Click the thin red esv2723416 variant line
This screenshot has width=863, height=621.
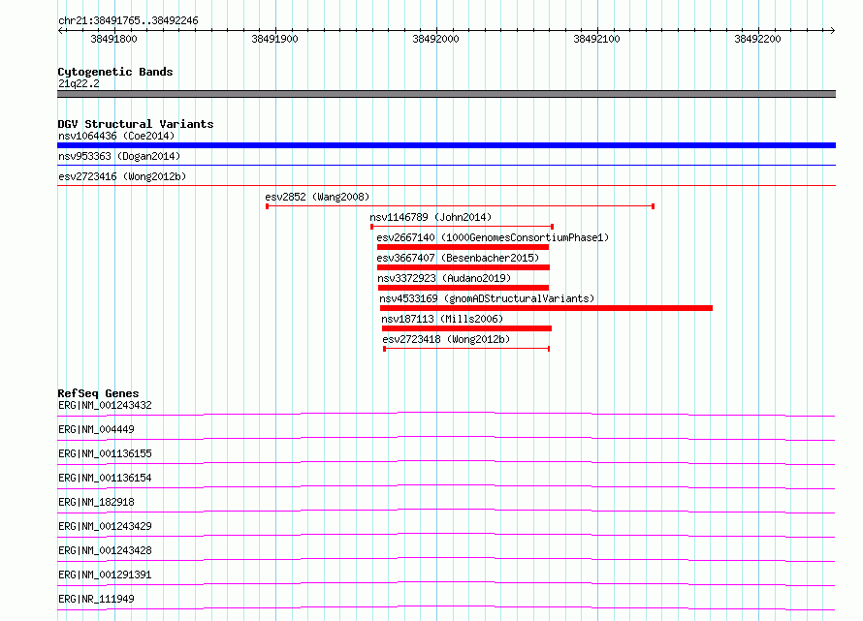446,185
